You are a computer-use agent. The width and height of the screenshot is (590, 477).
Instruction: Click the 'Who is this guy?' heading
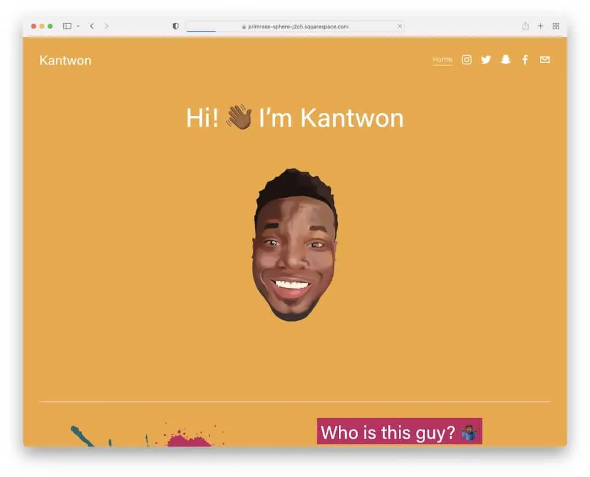click(399, 432)
